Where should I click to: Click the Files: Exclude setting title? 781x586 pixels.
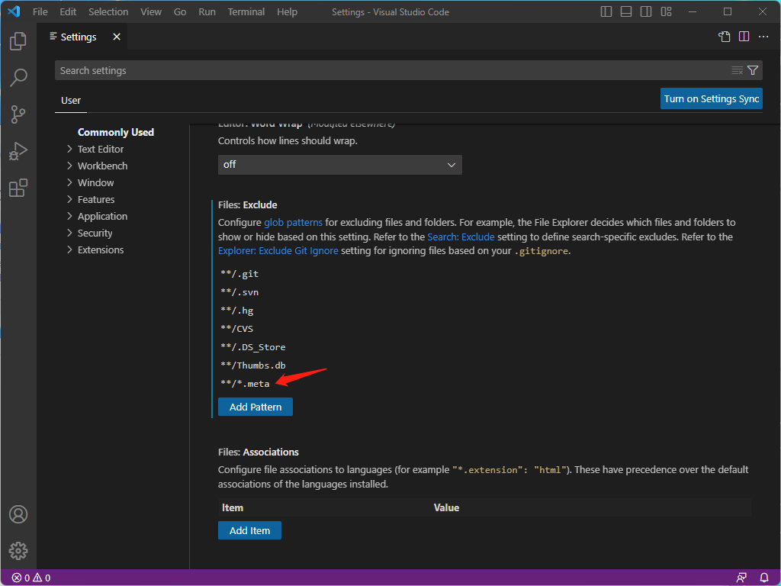(x=248, y=204)
